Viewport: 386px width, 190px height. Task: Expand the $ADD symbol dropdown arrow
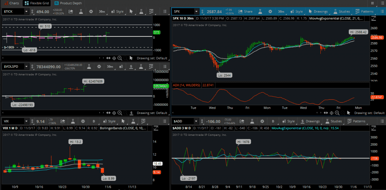tap(196, 121)
